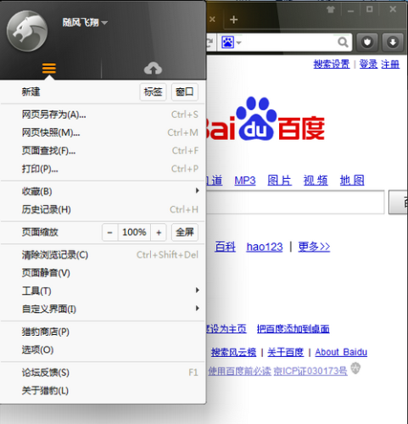Click the 注册 register link
Screen dimensions: 408x424
tap(390, 64)
